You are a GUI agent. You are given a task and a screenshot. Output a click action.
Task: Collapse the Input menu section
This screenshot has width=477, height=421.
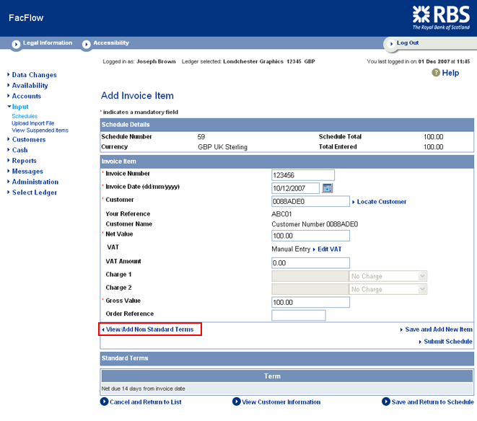point(20,107)
